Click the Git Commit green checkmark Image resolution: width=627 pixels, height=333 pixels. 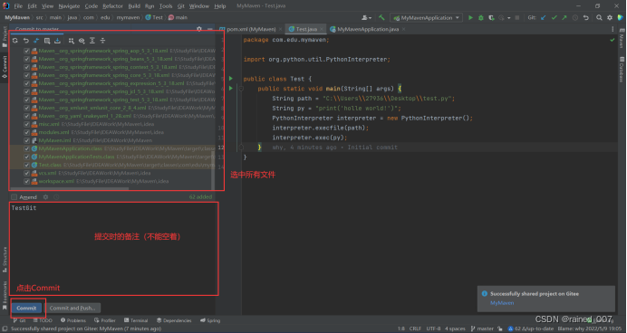click(554, 17)
